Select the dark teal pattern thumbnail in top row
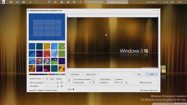187x105 pixels. (39, 46)
